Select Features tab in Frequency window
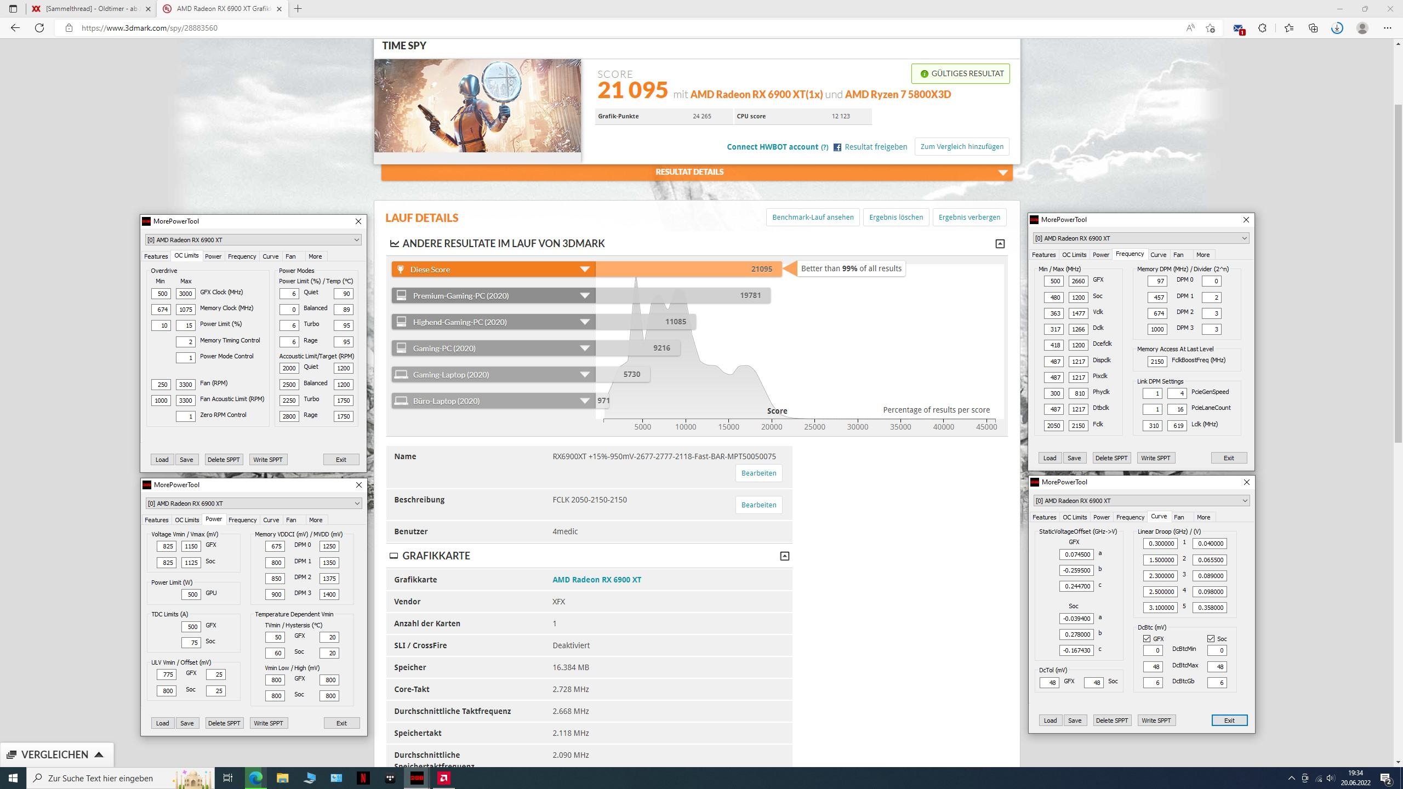Screen dimensions: 1403x789 pos(1043,255)
